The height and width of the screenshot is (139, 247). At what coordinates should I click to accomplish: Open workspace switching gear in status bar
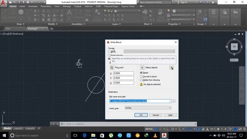(218, 129)
